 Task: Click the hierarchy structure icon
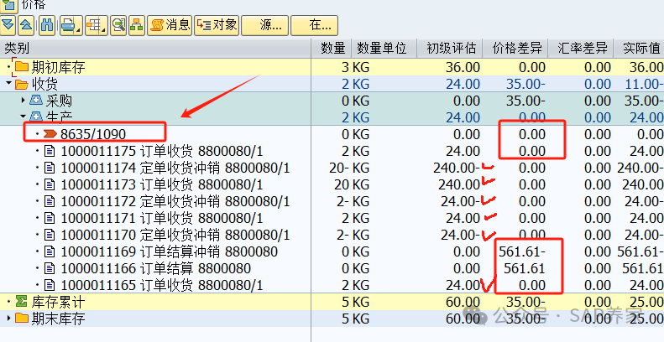[136, 25]
